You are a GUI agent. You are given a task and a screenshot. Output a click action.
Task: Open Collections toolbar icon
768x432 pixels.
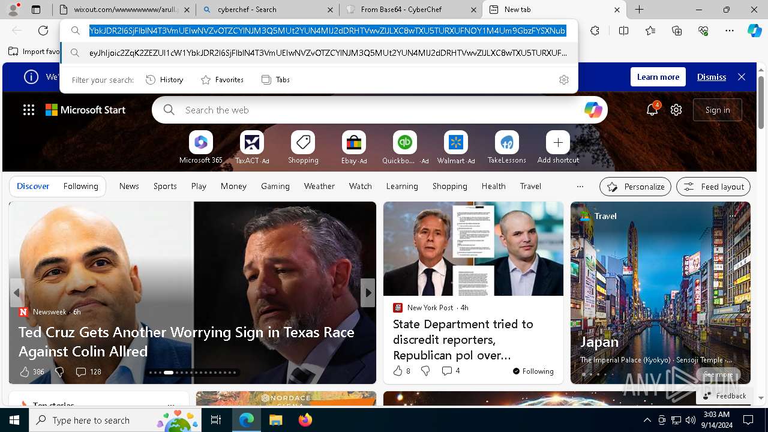(x=677, y=31)
